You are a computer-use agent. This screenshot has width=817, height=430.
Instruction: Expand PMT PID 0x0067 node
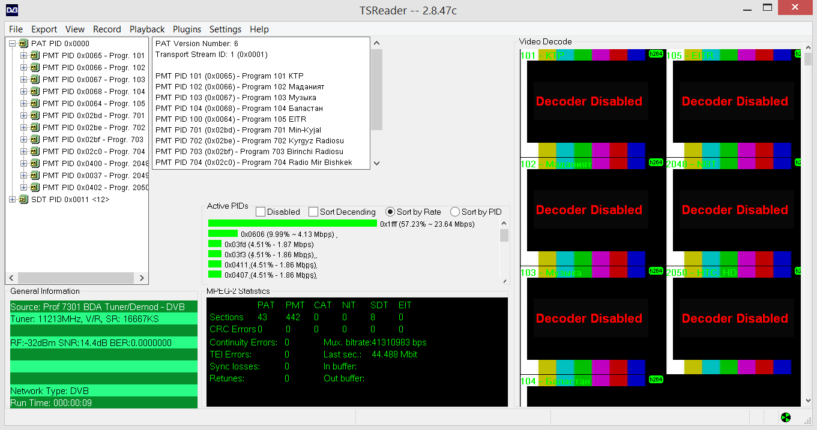[24, 79]
